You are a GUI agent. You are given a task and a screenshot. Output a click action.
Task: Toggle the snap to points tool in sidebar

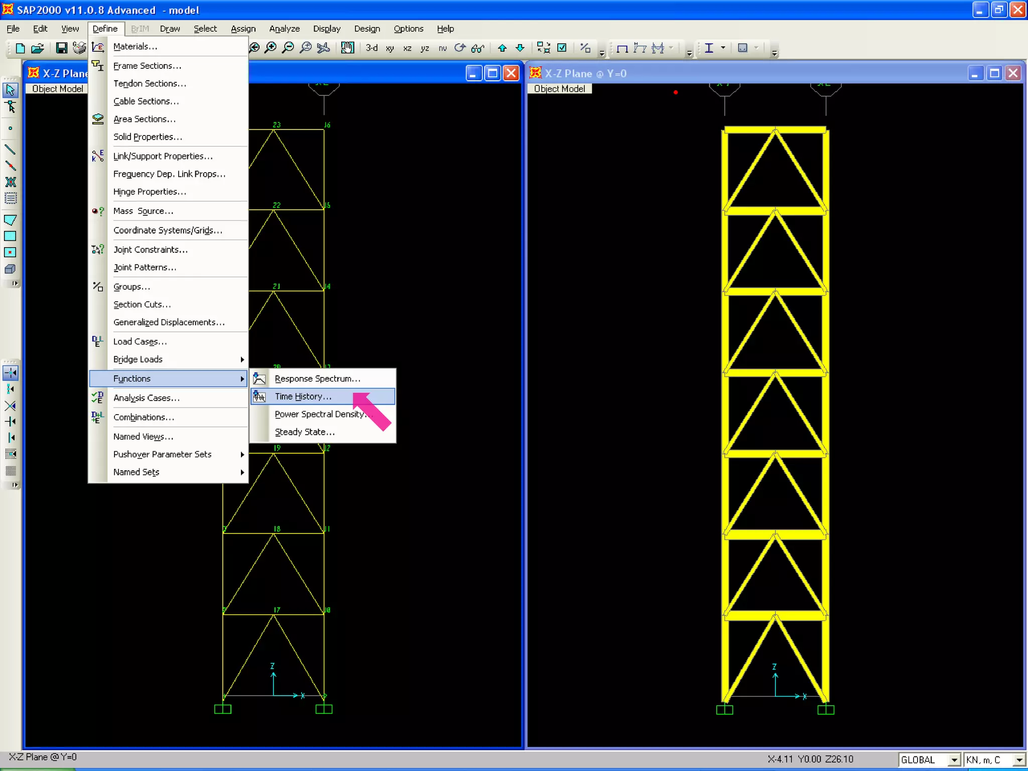tap(11, 372)
